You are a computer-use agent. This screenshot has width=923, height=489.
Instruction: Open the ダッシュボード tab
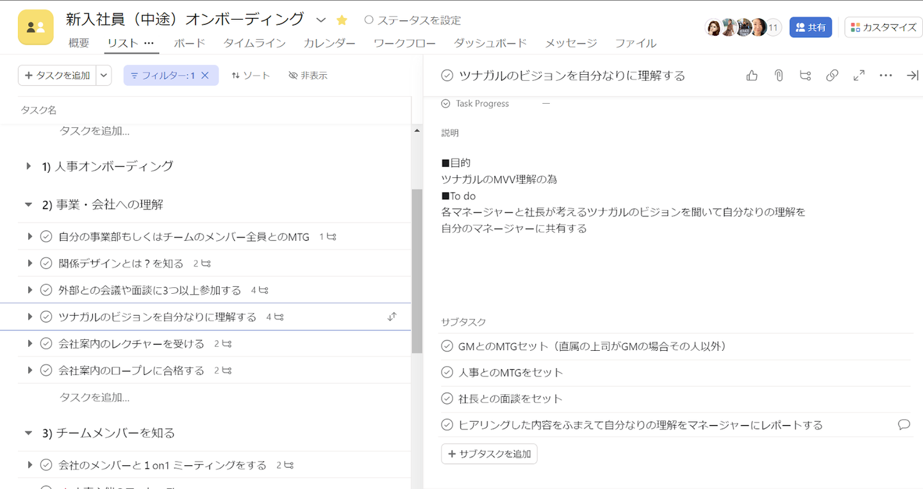pos(490,44)
